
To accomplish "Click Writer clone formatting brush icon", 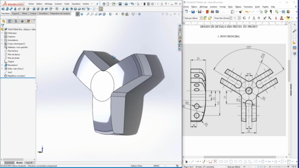I will pos(241,12).
